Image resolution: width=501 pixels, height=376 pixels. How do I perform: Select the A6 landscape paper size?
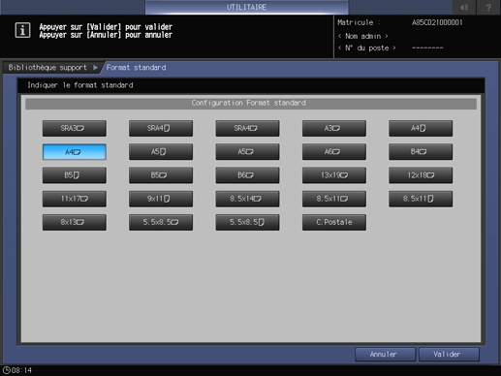tap(334, 152)
